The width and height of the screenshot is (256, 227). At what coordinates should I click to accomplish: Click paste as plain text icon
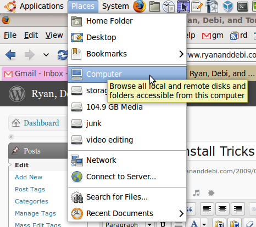(x=220, y=223)
